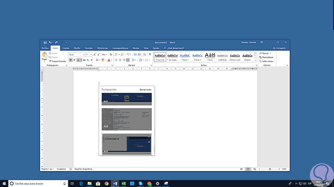334x187 pixels.
Task: Open the font size 11 dropdown
Action: click(91, 55)
